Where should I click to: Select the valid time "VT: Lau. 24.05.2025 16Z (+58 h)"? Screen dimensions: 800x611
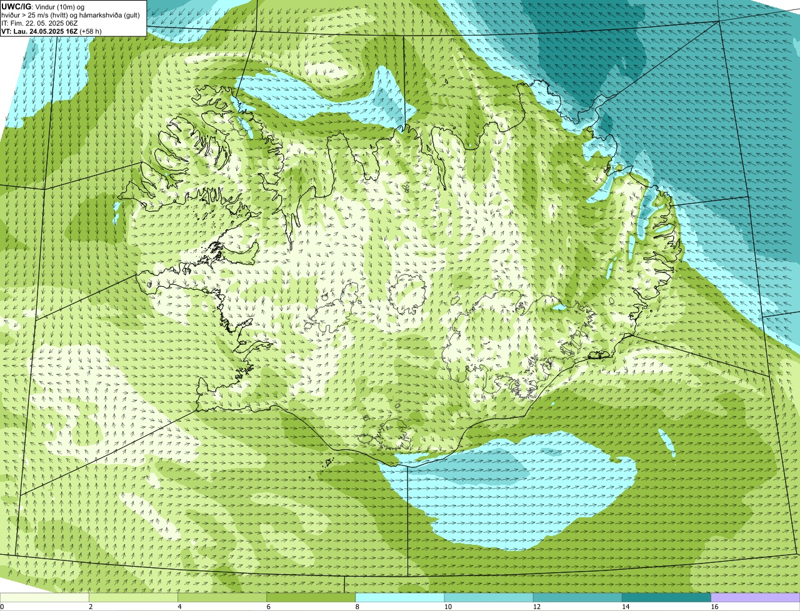pyautogui.click(x=51, y=31)
